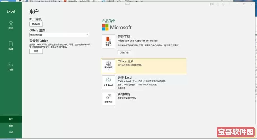Select the 帐户 item in sidebar
257x140 pixels.
pyautogui.click(x=11, y=119)
